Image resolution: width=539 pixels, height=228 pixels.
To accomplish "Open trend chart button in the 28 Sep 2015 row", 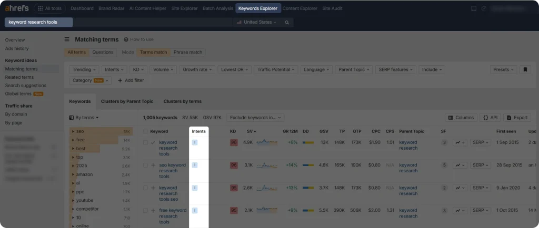I will [460, 165].
